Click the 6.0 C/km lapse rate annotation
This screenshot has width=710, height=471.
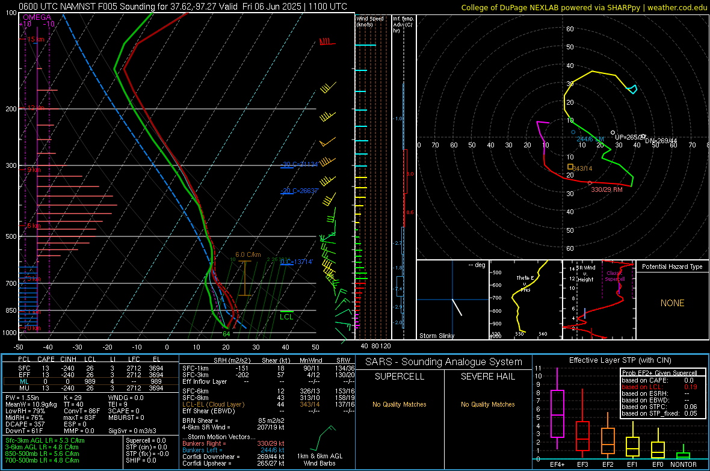248,254
